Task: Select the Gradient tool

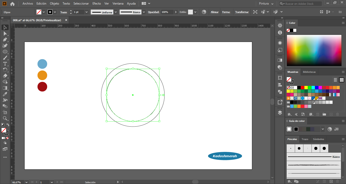Action: coord(5,88)
